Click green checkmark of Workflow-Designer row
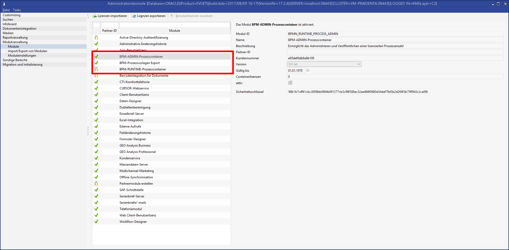Screen dimensions: 509x250 point(96,222)
